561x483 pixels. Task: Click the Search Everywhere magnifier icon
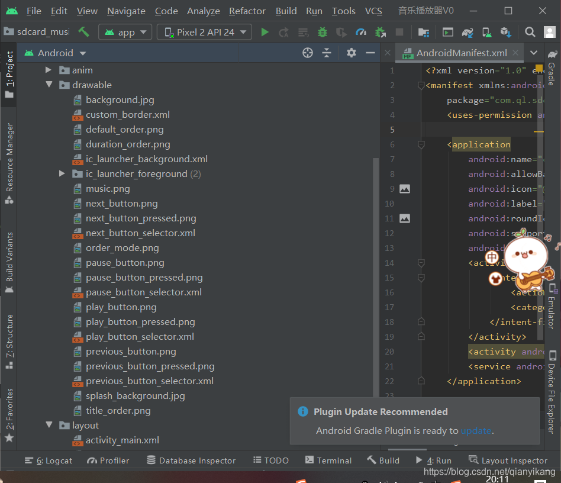(x=530, y=32)
